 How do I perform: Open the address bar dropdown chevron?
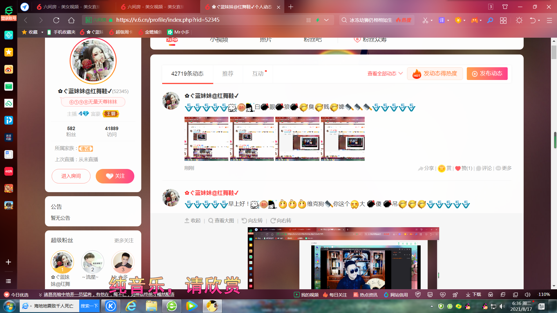[x=326, y=20]
